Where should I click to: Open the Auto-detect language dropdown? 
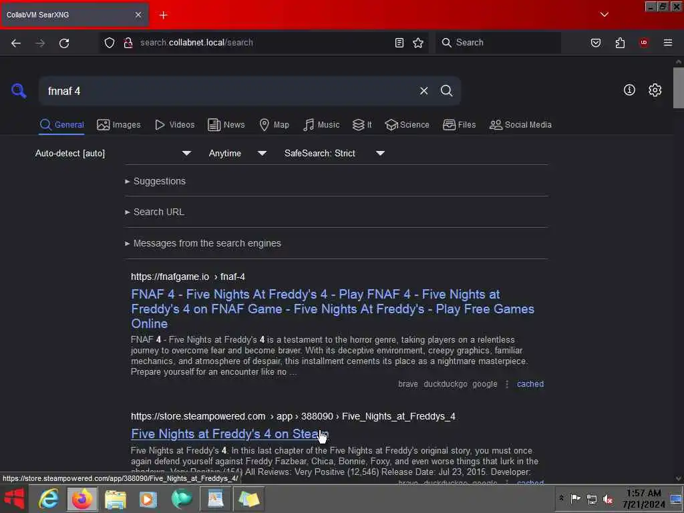click(114, 154)
